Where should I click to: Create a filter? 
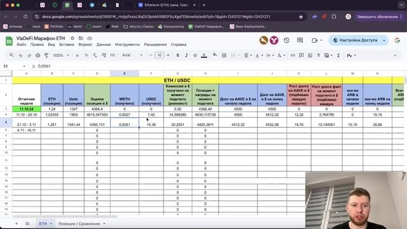[319, 55]
